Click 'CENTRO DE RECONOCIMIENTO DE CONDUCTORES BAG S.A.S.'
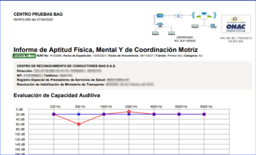 point(66,66)
